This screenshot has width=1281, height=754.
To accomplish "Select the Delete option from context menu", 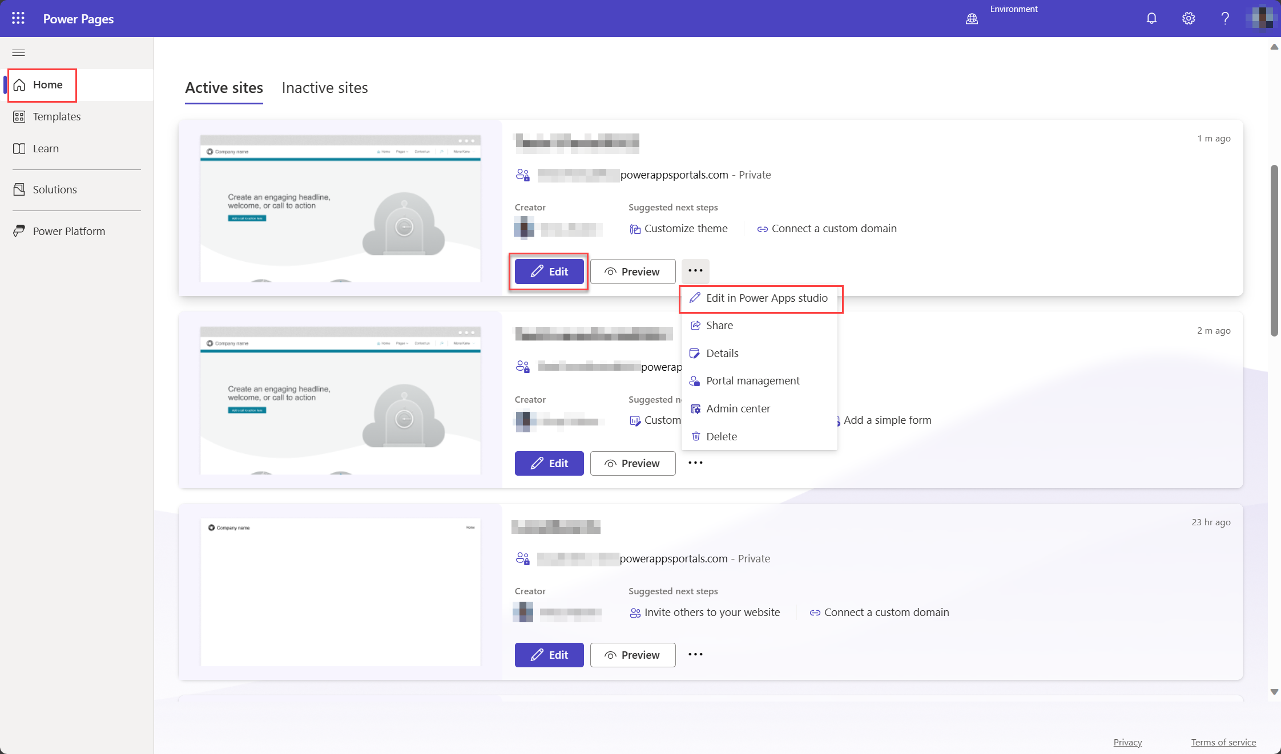I will click(x=722, y=435).
